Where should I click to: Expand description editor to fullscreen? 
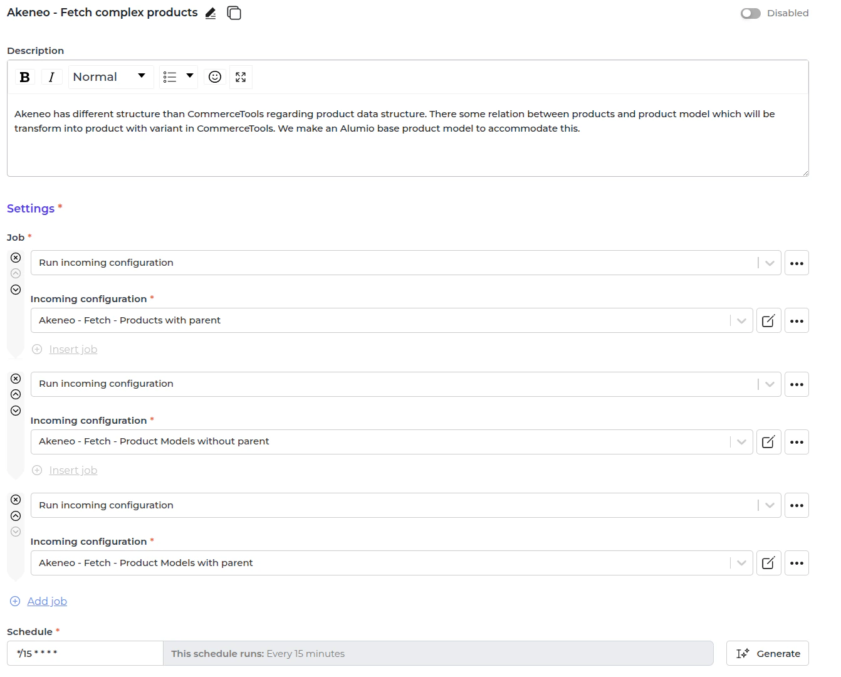[241, 77]
